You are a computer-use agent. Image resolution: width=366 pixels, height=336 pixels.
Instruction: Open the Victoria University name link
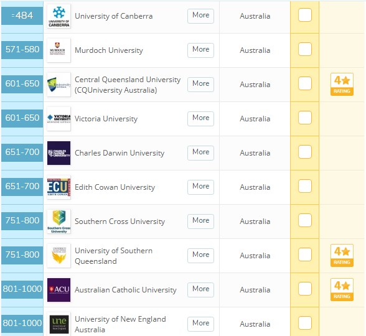coord(106,119)
